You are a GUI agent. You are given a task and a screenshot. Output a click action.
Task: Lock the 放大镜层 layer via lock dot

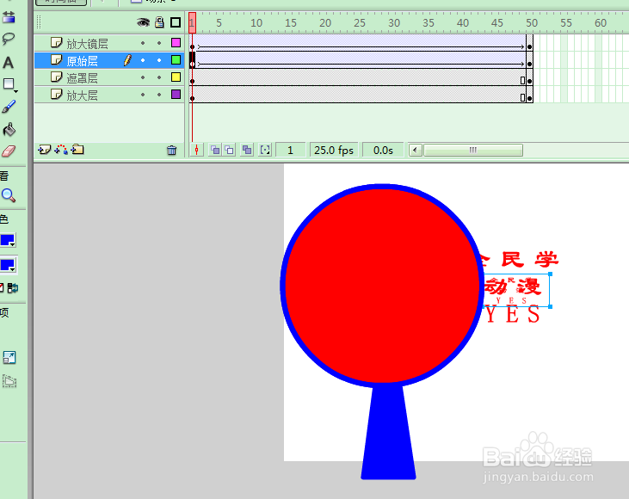[x=159, y=43]
